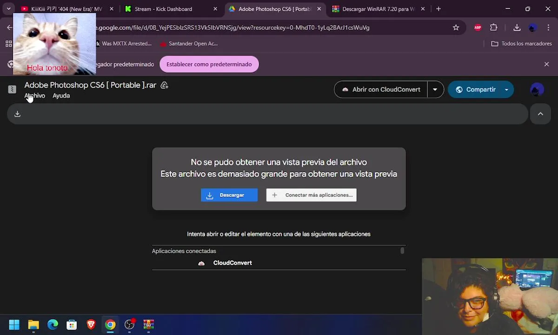Open the tab search dropdown arrow
The width and height of the screenshot is (558, 335).
click(8, 9)
